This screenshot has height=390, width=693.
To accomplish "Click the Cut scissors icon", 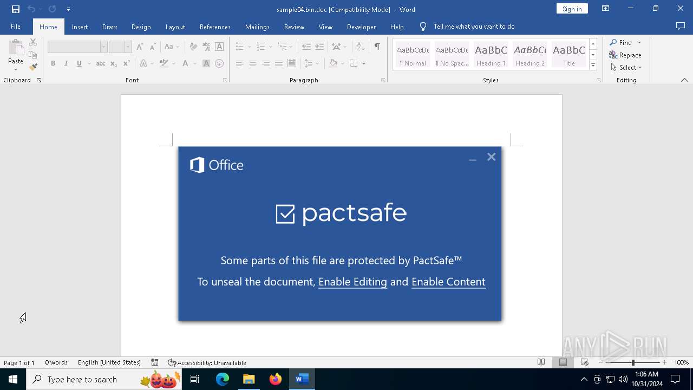I will tap(33, 42).
